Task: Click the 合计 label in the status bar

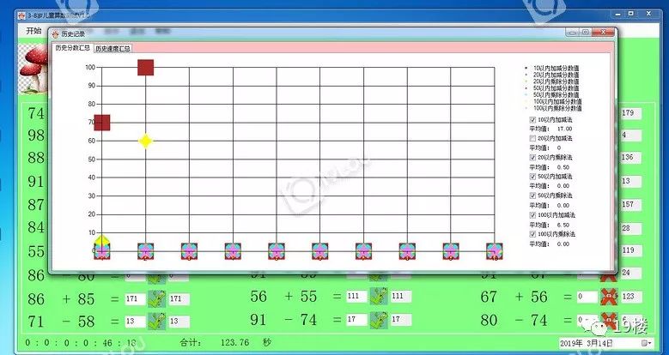Action: click(191, 342)
